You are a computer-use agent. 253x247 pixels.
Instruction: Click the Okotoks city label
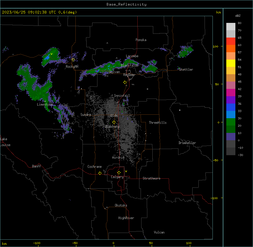point(121,205)
